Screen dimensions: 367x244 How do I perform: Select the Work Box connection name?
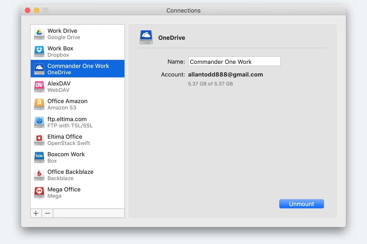[60, 48]
